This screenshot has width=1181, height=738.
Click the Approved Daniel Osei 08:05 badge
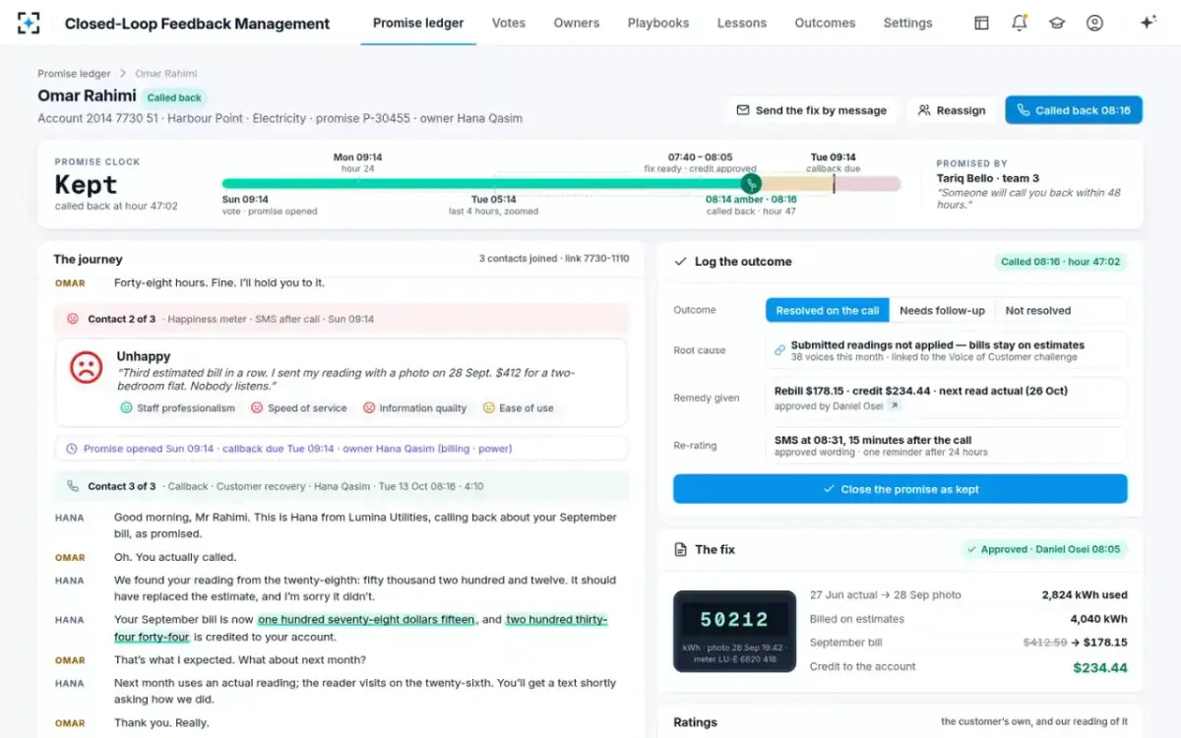(1043, 549)
